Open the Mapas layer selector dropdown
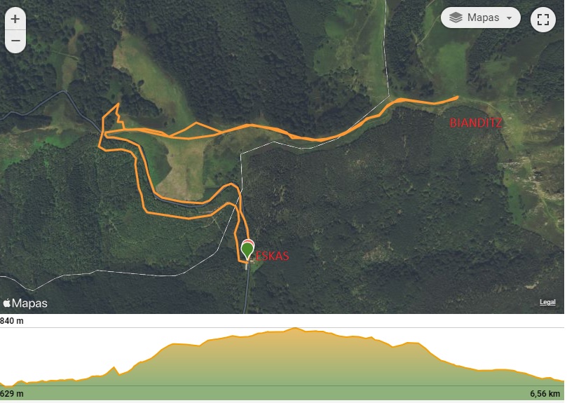 (x=480, y=18)
